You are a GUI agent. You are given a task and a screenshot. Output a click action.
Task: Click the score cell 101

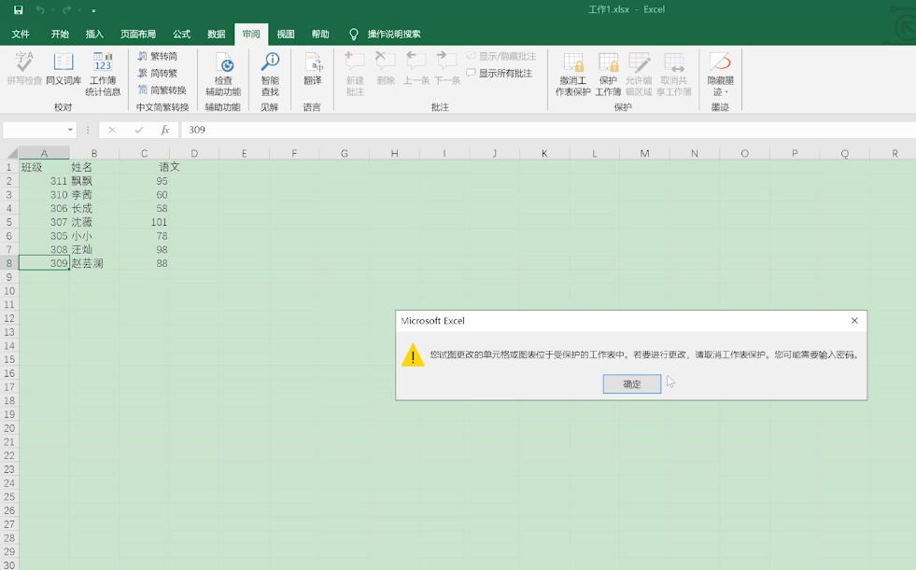(x=145, y=222)
